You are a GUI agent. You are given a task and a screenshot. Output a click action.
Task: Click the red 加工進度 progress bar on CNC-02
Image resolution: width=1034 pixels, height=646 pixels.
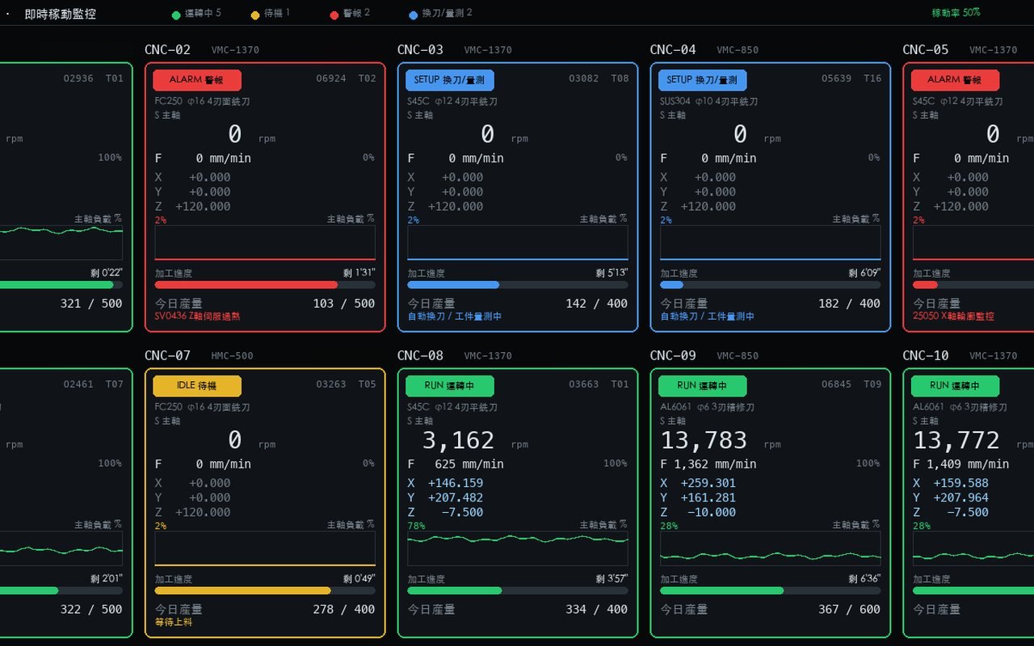[265, 285]
